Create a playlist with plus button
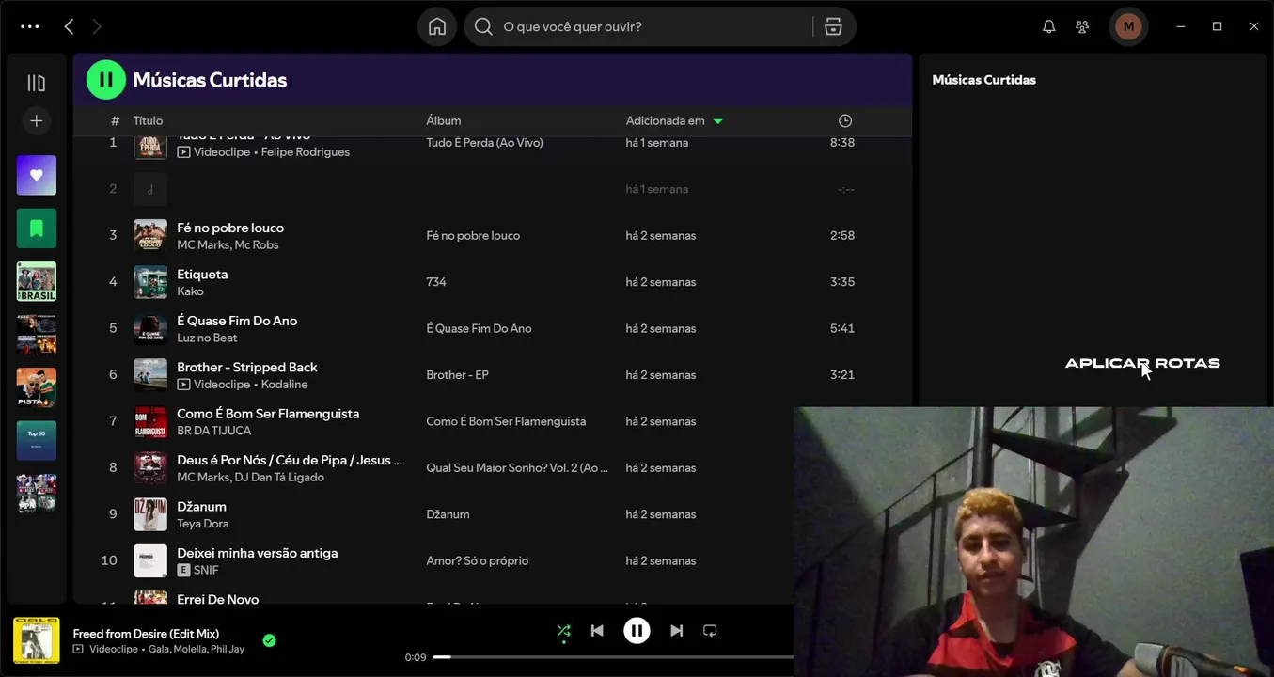1274x677 pixels. [x=37, y=120]
